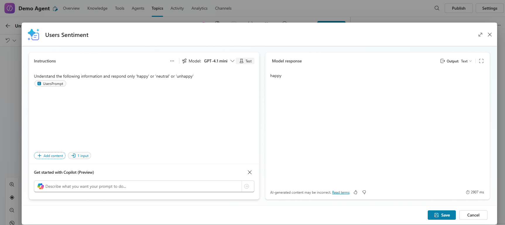This screenshot has height=225, width=505.
Task: Submit the Copilot prompt arrow button
Action: (246, 186)
